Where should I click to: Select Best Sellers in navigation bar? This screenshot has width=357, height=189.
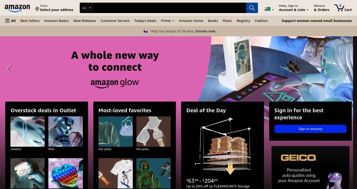point(30,21)
